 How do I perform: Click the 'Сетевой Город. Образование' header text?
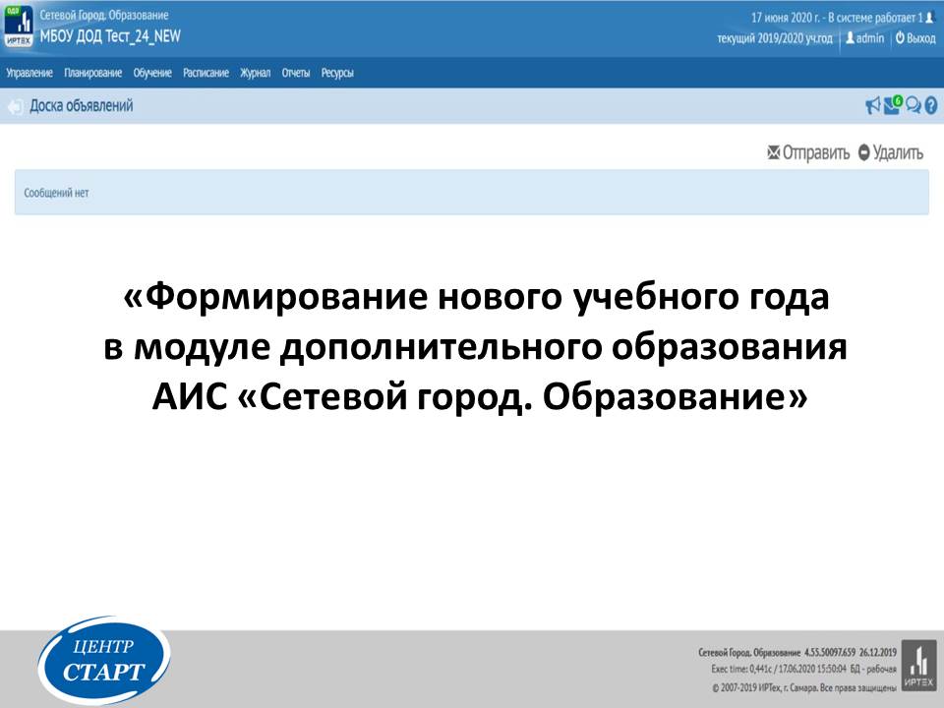pyautogui.click(x=104, y=15)
